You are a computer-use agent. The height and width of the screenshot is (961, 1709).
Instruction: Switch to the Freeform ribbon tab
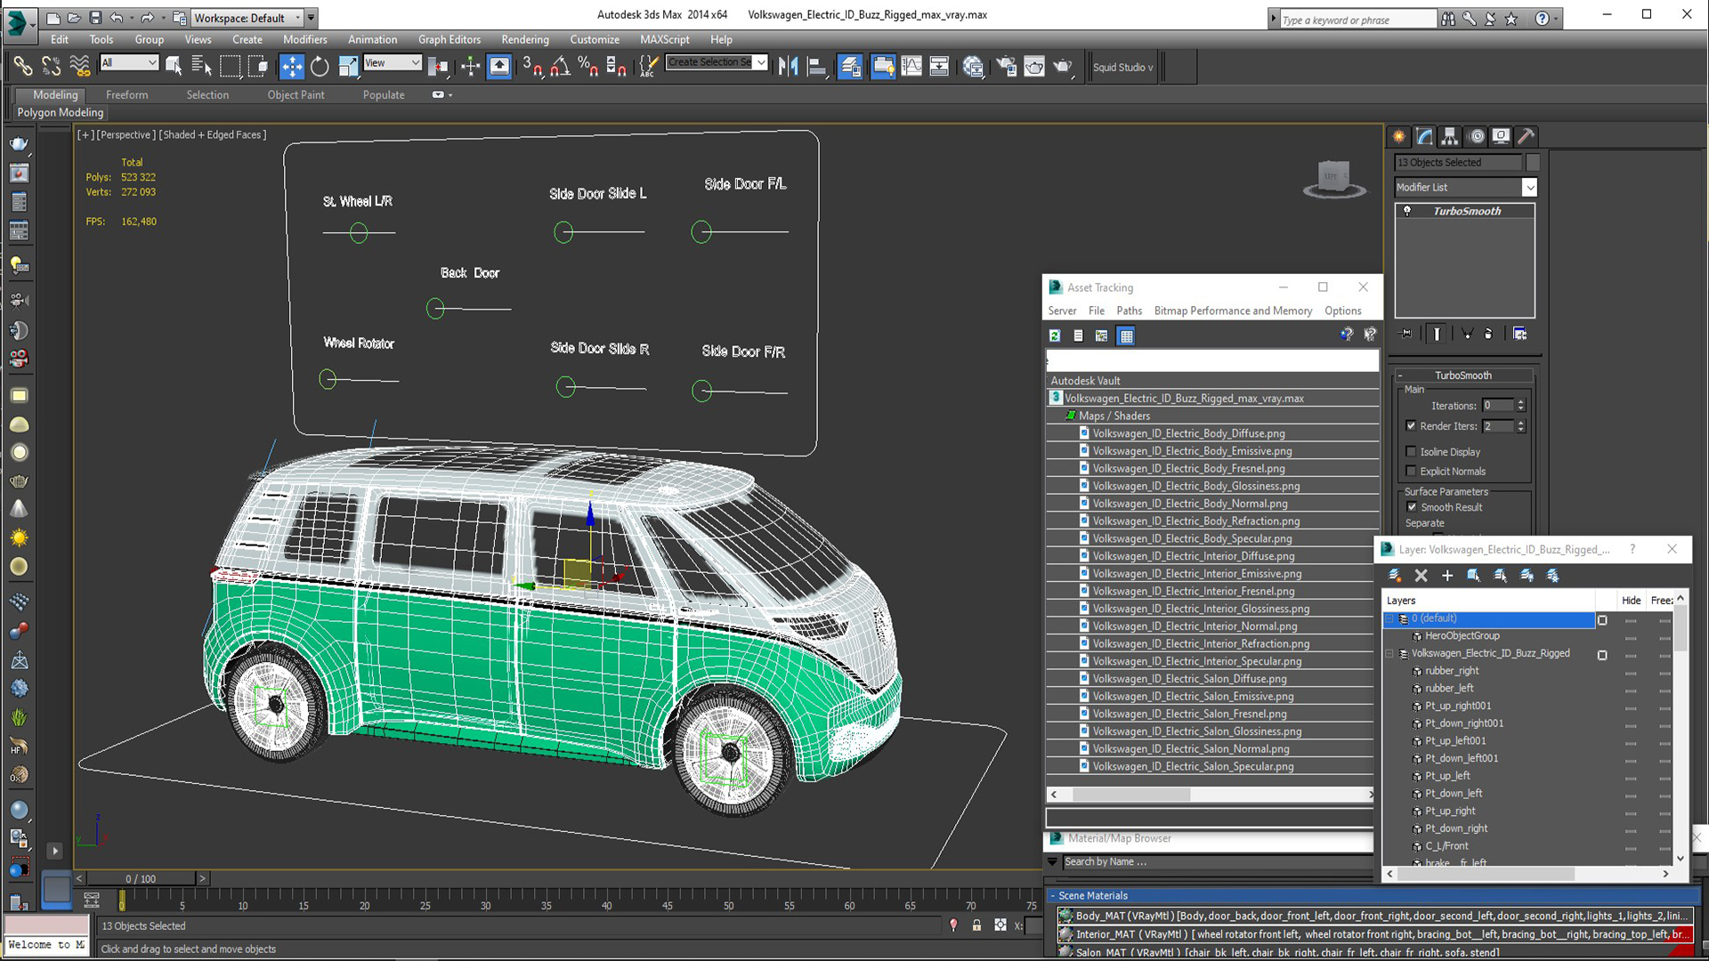pyautogui.click(x=126, y=94)
